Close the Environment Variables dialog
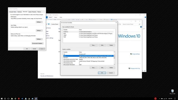 [116, 22]
